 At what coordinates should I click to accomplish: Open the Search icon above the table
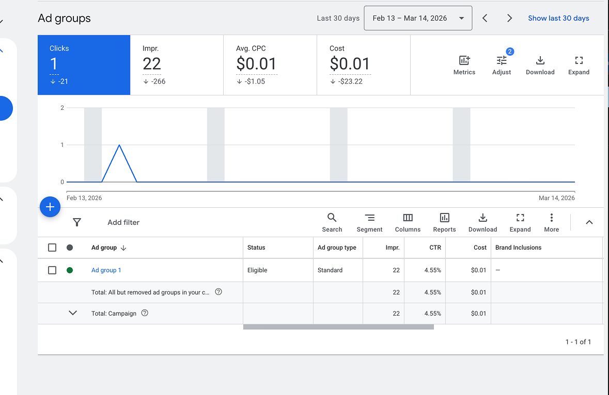point(332,218)
